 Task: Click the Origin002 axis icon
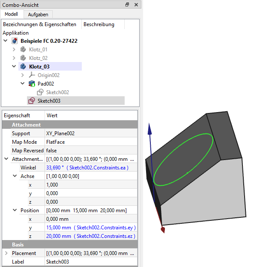(32, 75)
